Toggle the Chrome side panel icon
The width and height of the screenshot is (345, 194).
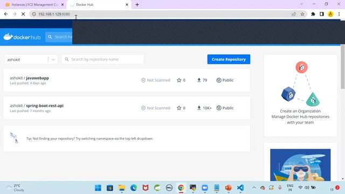(x=322, y=14)
